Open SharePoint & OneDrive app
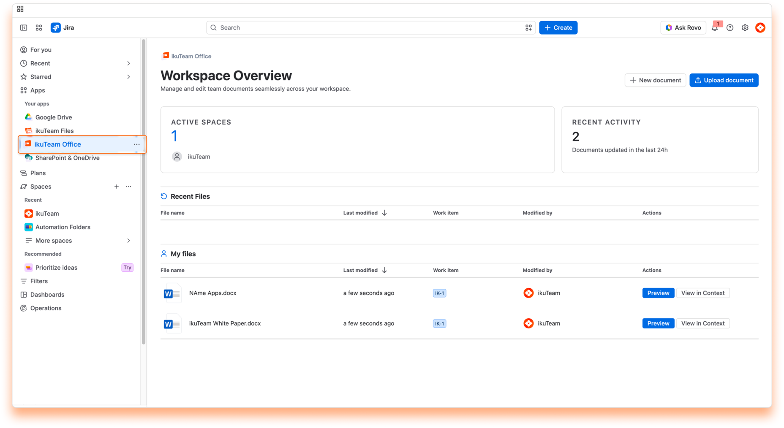 pyautogui.click(x=68, y=157)
